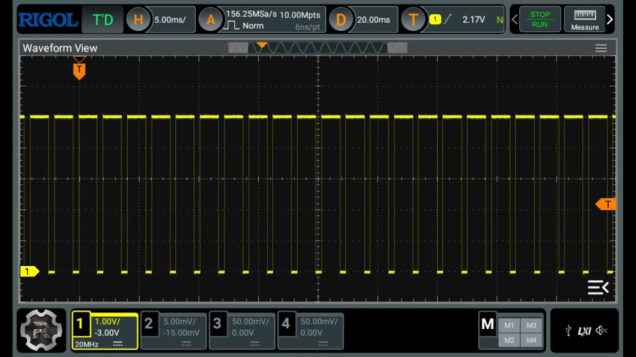Click the USB connection icon
The height and width of the screenshot is (357, 636).
point(568,330)
